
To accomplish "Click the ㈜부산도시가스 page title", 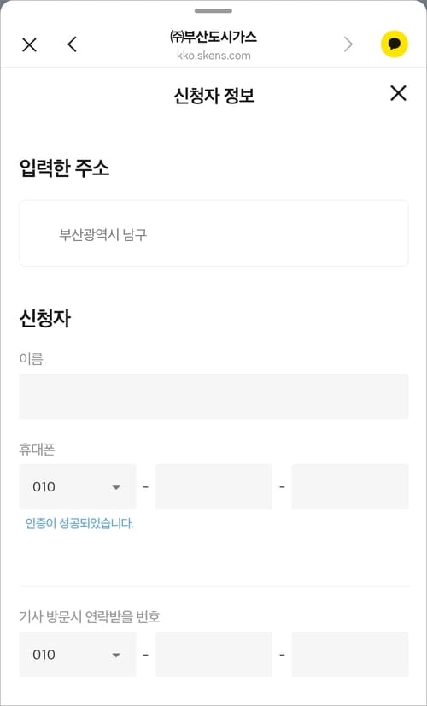I will [x=213, y=37].
